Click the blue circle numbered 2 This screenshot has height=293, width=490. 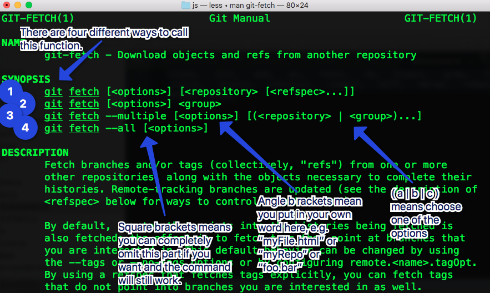23,104
